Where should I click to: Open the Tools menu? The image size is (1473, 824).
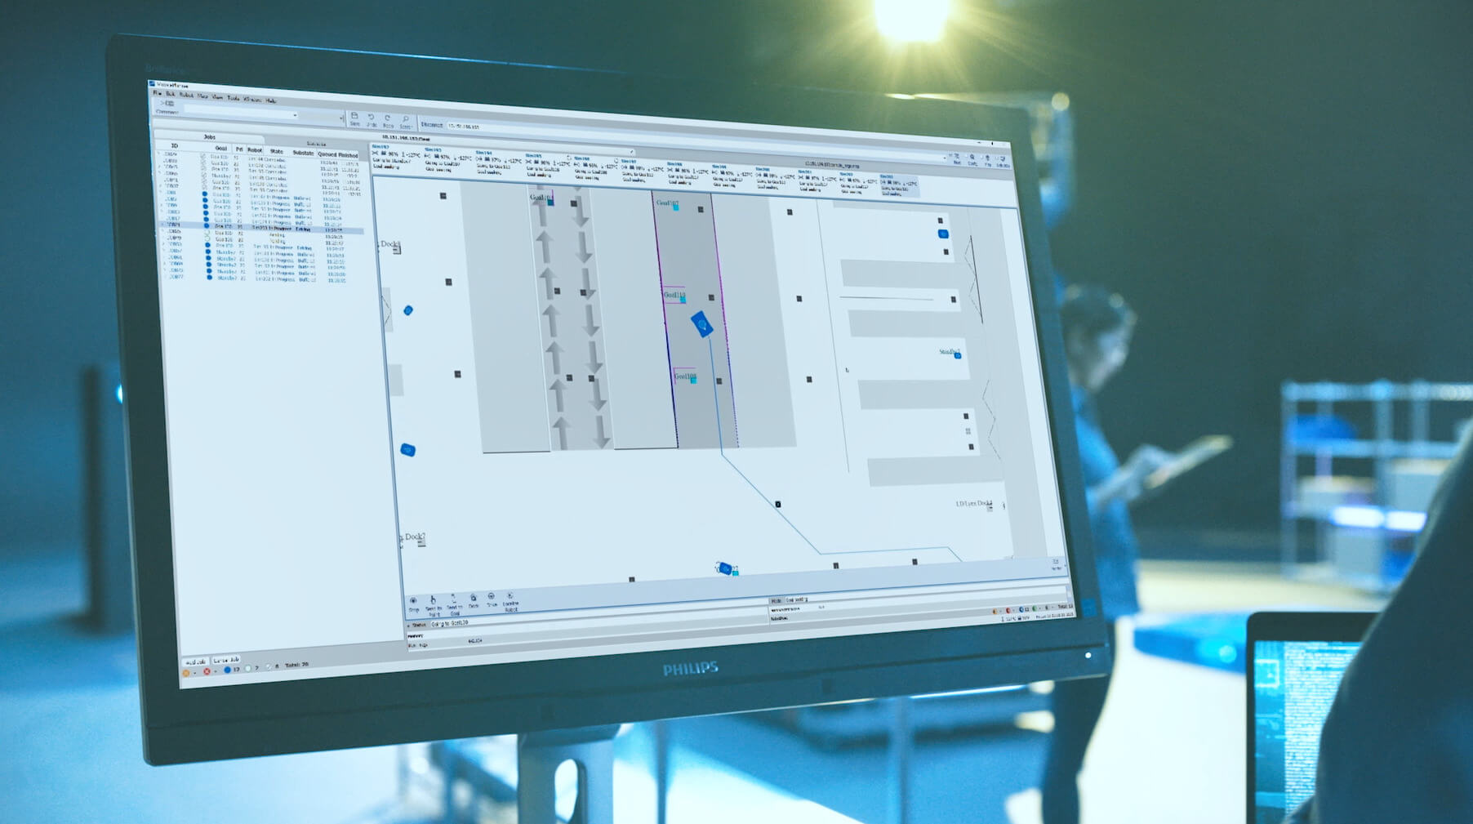click(234, 98)
